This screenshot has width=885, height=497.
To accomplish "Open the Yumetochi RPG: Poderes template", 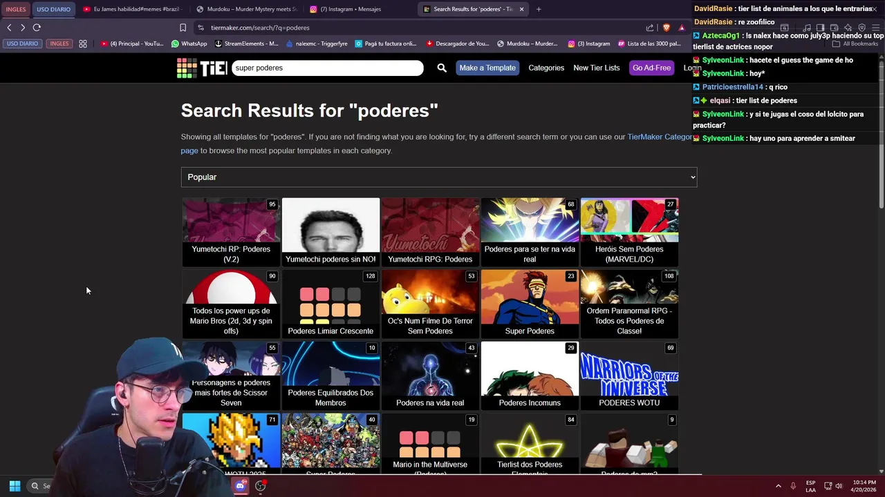I will [x=430, y=232].
